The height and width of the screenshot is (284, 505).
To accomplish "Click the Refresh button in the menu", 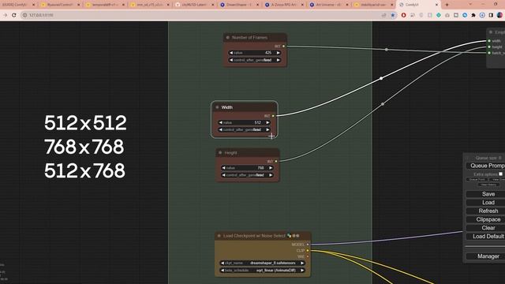I will [x=486, y=211].
